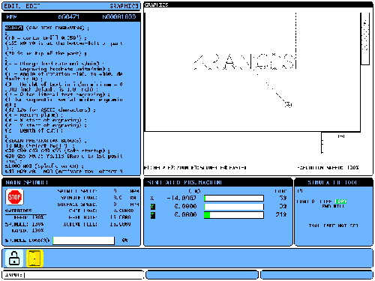Click the Z axis load bar
Screen dimensions: 375x281
[x=234, y=215]
